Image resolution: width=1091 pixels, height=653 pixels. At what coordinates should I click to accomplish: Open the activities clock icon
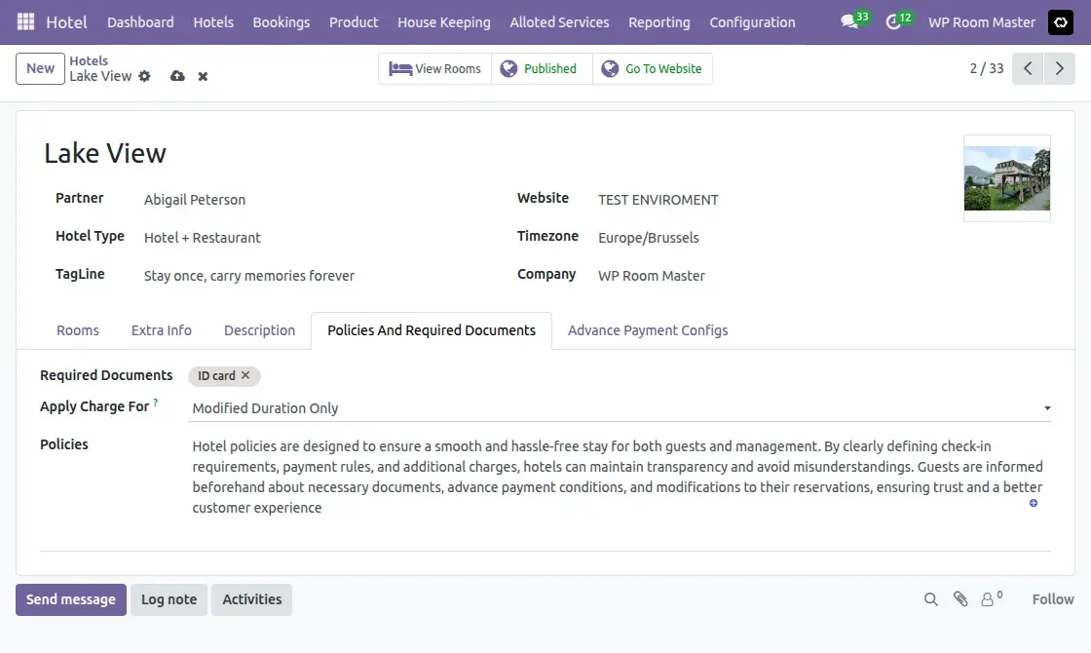click(893, 21)
